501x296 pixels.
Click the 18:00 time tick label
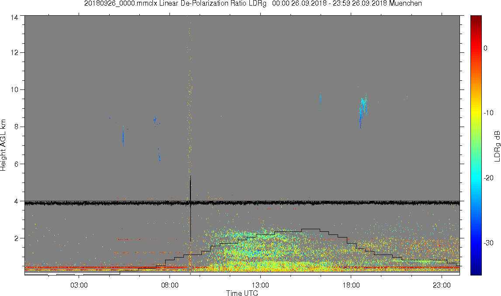351,285
